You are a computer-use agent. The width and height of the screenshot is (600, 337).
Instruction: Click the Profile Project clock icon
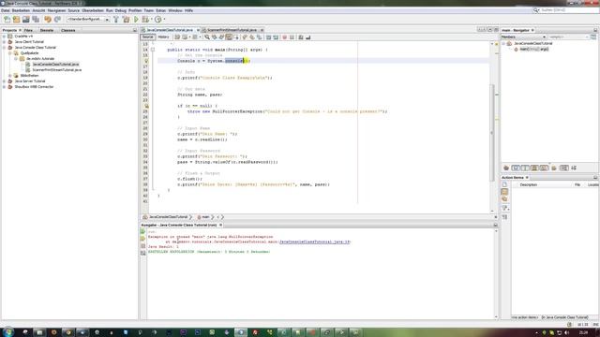click(x=158, y=19)
